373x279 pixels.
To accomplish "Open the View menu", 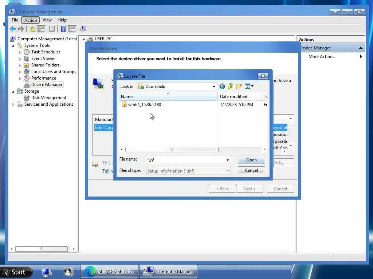I will 47,20.
